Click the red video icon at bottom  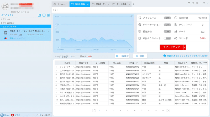[12, 115]
